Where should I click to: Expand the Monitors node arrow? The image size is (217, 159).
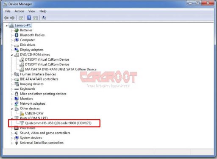12,99
